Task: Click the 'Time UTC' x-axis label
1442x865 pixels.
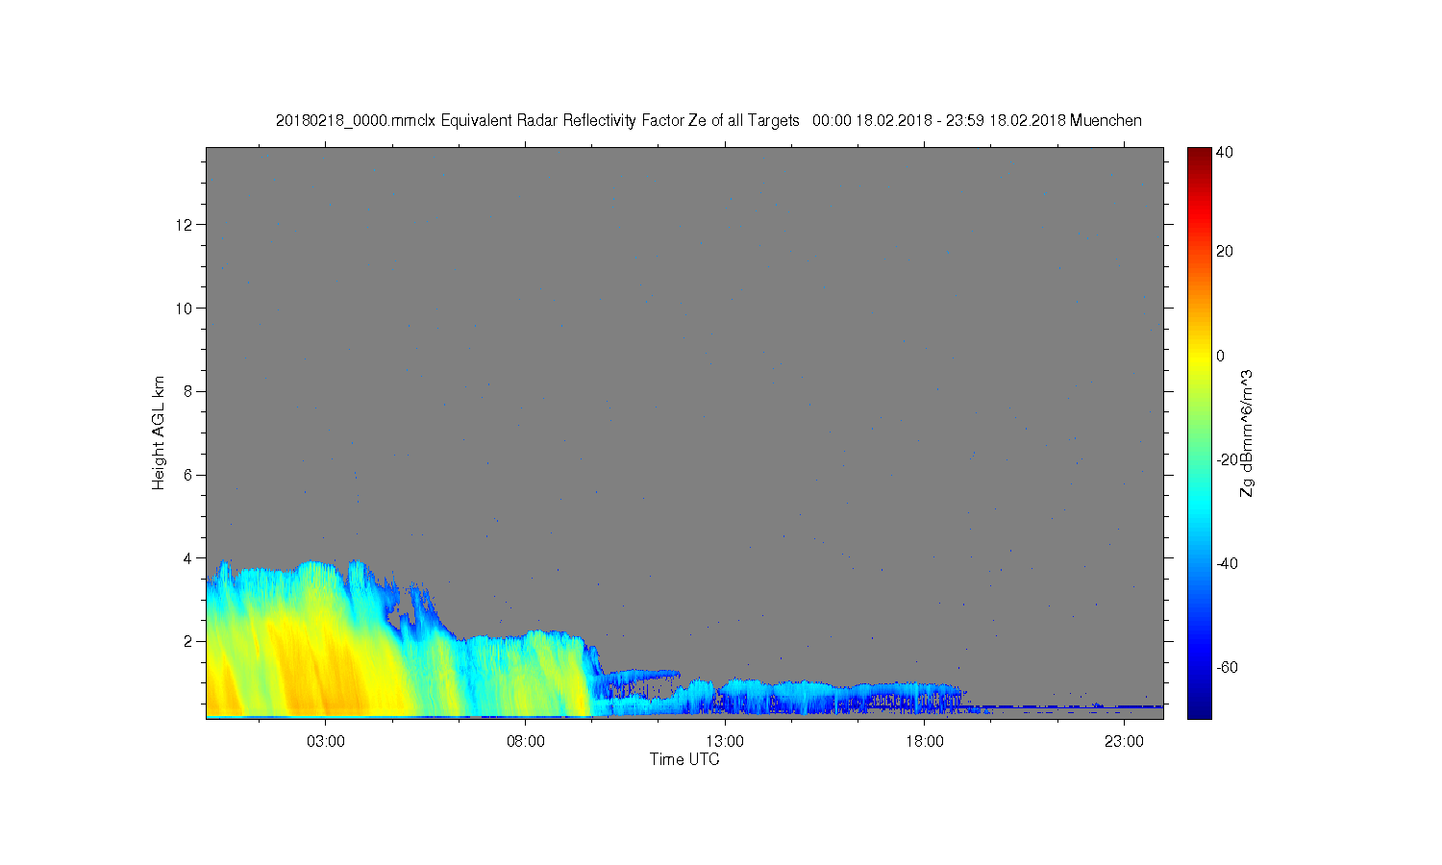Action: tap(684, 759)
